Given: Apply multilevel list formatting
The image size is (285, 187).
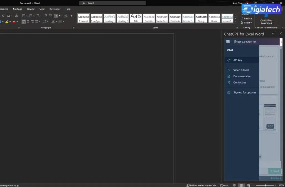Looking at the screenshot, I should click(x=38, y=16).
